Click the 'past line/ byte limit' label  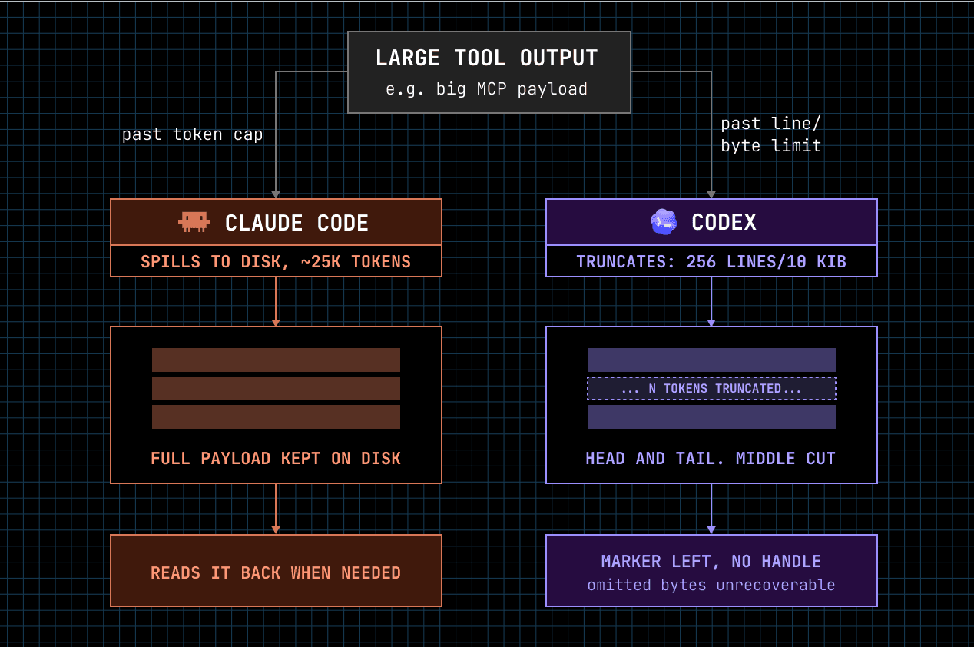771,134
